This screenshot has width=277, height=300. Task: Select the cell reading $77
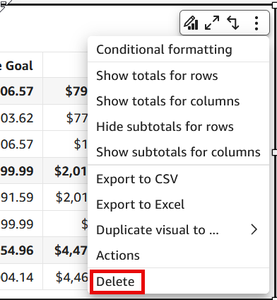pos(65,117)
